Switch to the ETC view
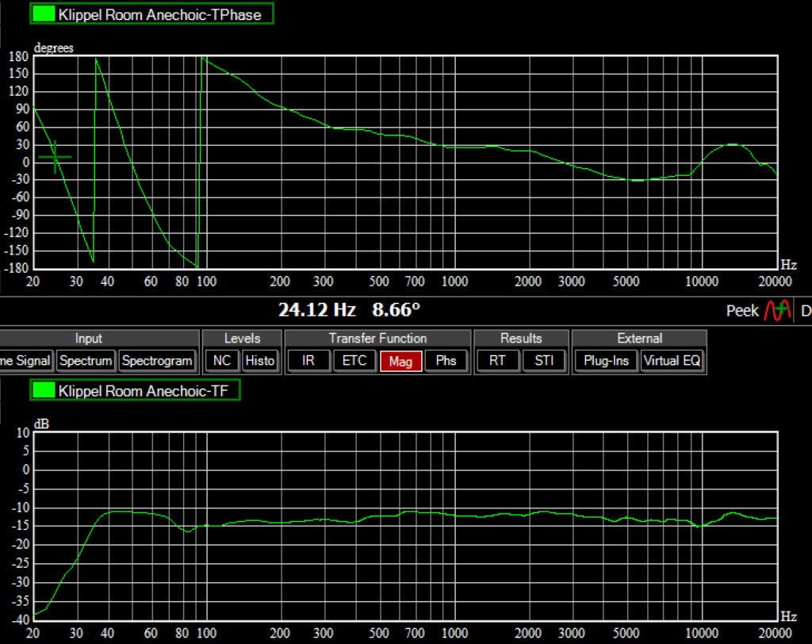The width and height of the screenshot is (812, 644). tap(354, 361)
